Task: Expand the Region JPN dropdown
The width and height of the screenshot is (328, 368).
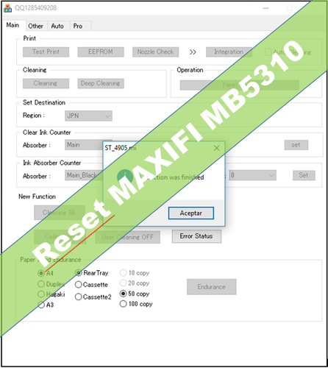Action: 88,116
